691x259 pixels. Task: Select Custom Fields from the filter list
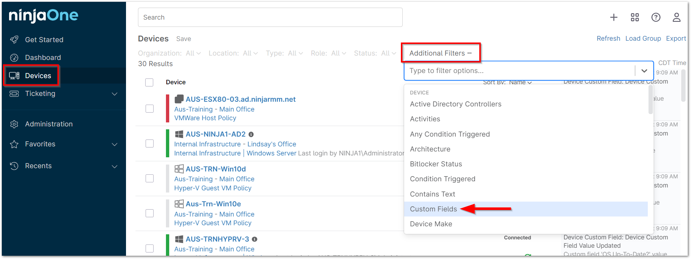point(433,209)
